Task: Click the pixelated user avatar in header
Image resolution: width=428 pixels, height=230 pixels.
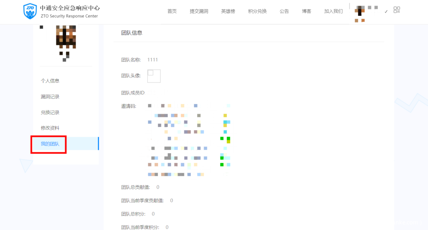Action: tap(360, 11)
